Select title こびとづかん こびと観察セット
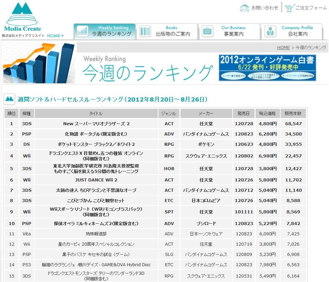Viewport: 329px width, 282px height. [x=96, y=201]
